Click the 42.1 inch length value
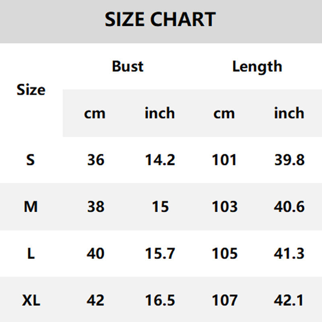Screen dimensions: 322x322 [289, 300]
